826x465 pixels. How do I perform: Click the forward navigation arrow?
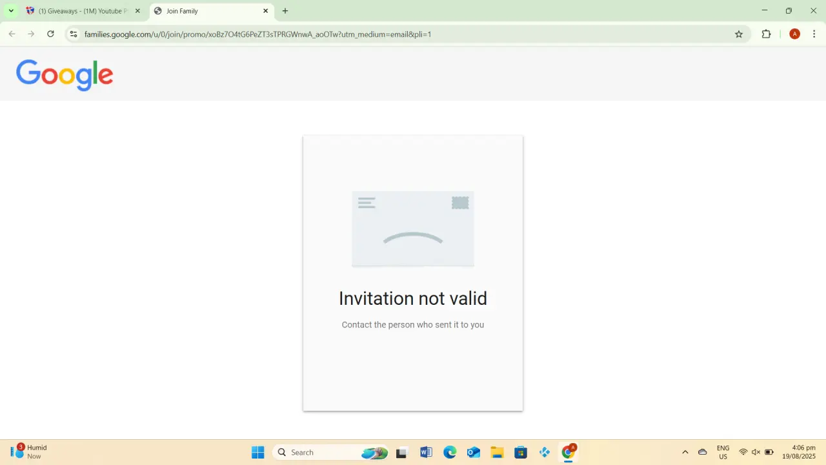[x=31, y=34]
